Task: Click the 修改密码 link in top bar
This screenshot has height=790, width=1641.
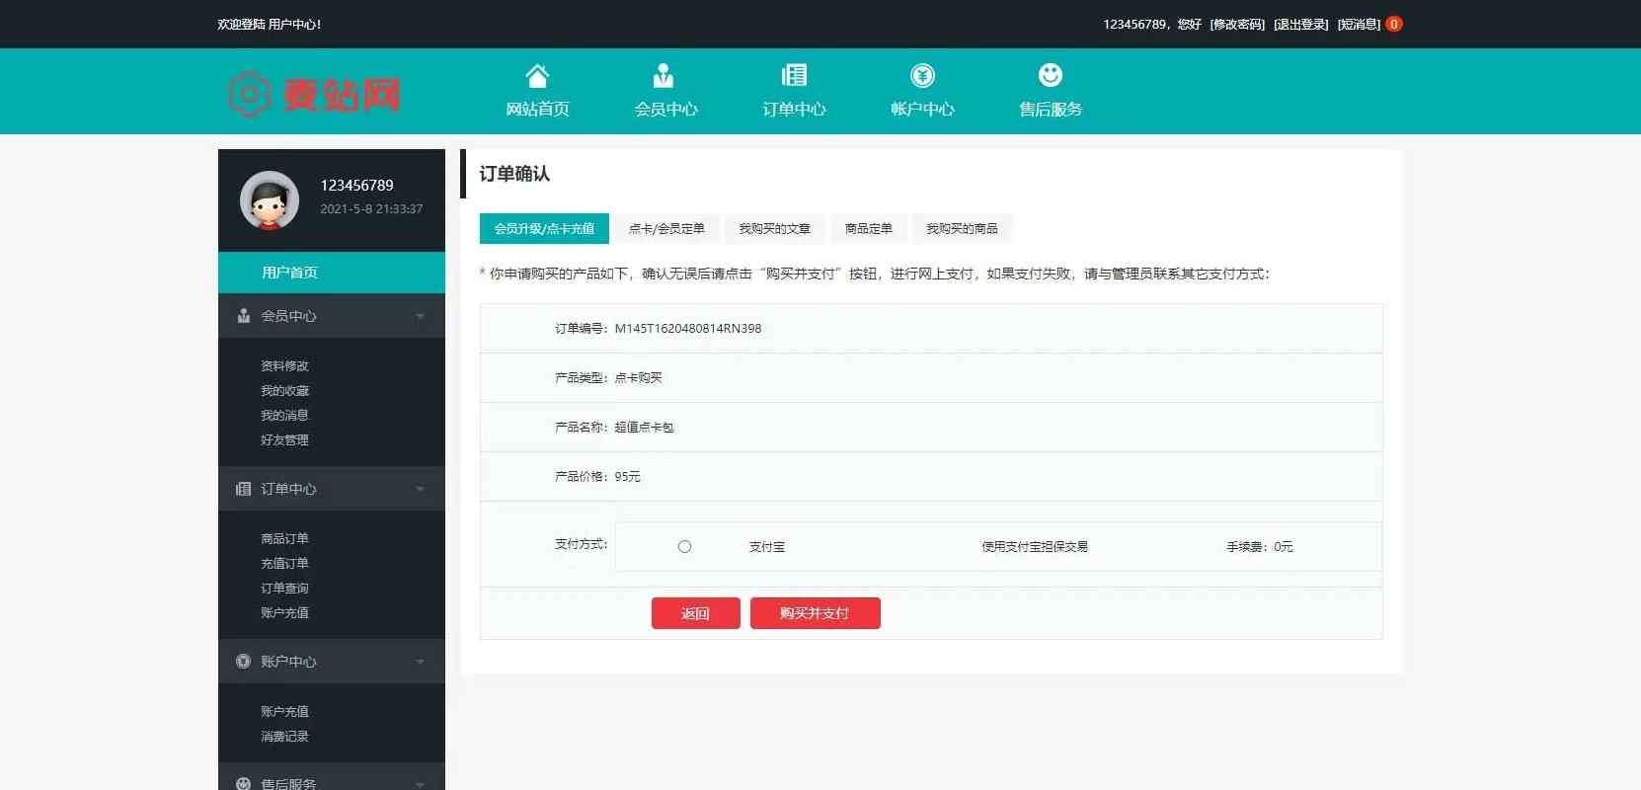Action: click(x=1237, y=25)
